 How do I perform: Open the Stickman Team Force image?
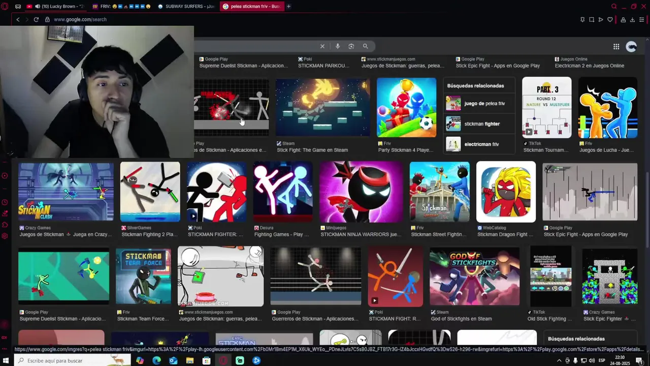pyautogui.click(x=143, y=277)
